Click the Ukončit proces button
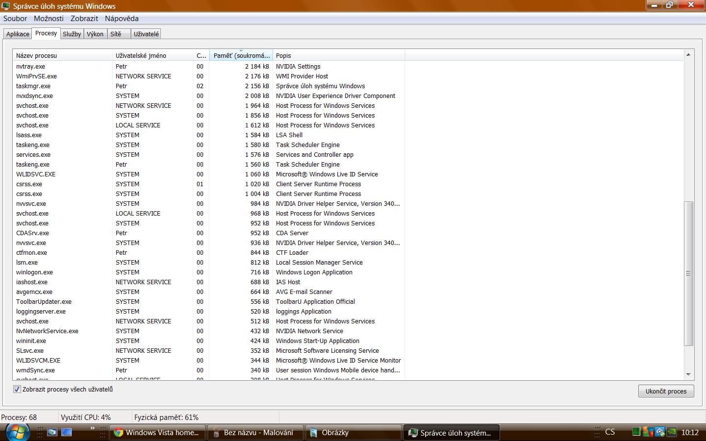 click(666, 391)
